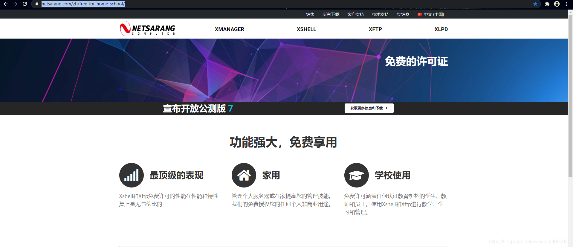Open the XFTP navigation item
Image resolution: width=573 pixels, height=247 pixels.
[375, 29]
